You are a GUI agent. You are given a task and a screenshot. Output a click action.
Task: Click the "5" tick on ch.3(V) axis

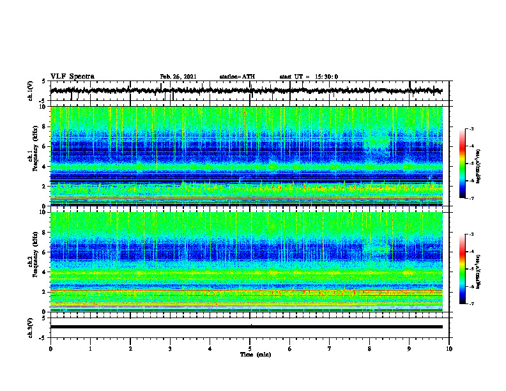click(x=44, y=318)
